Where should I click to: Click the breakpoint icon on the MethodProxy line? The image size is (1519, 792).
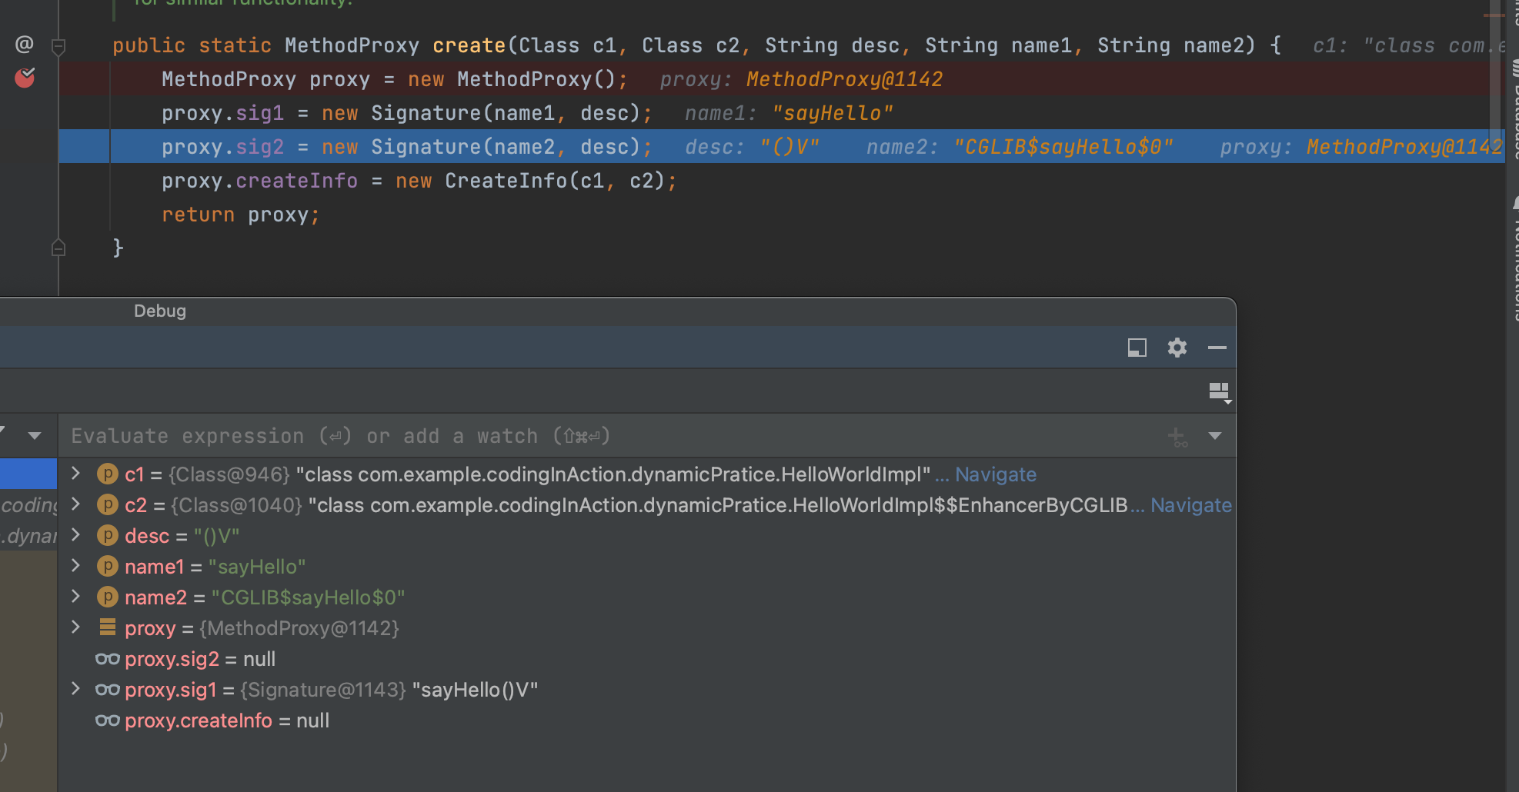[25, 78]
